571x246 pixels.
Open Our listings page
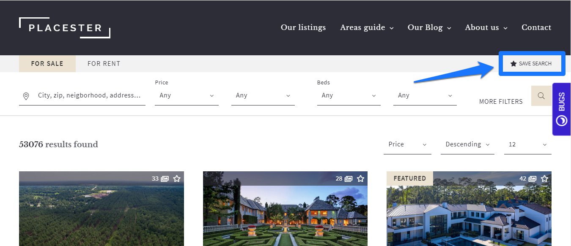(303, 27)
